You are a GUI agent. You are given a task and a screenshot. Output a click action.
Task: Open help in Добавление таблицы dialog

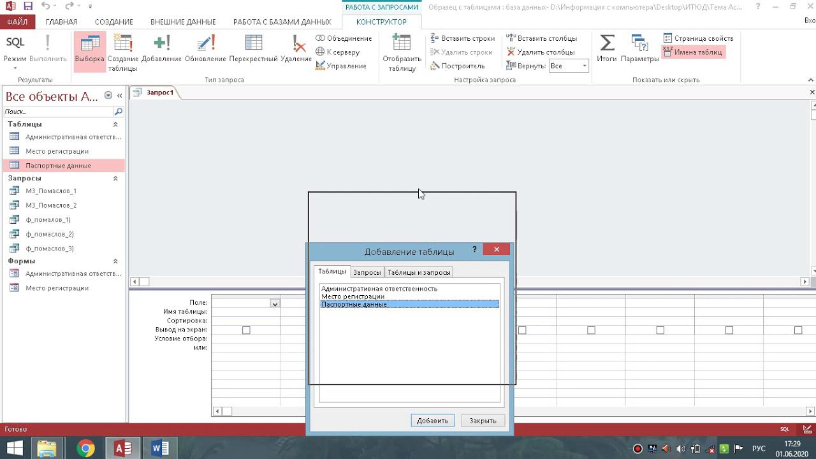(x=474, y=250)
